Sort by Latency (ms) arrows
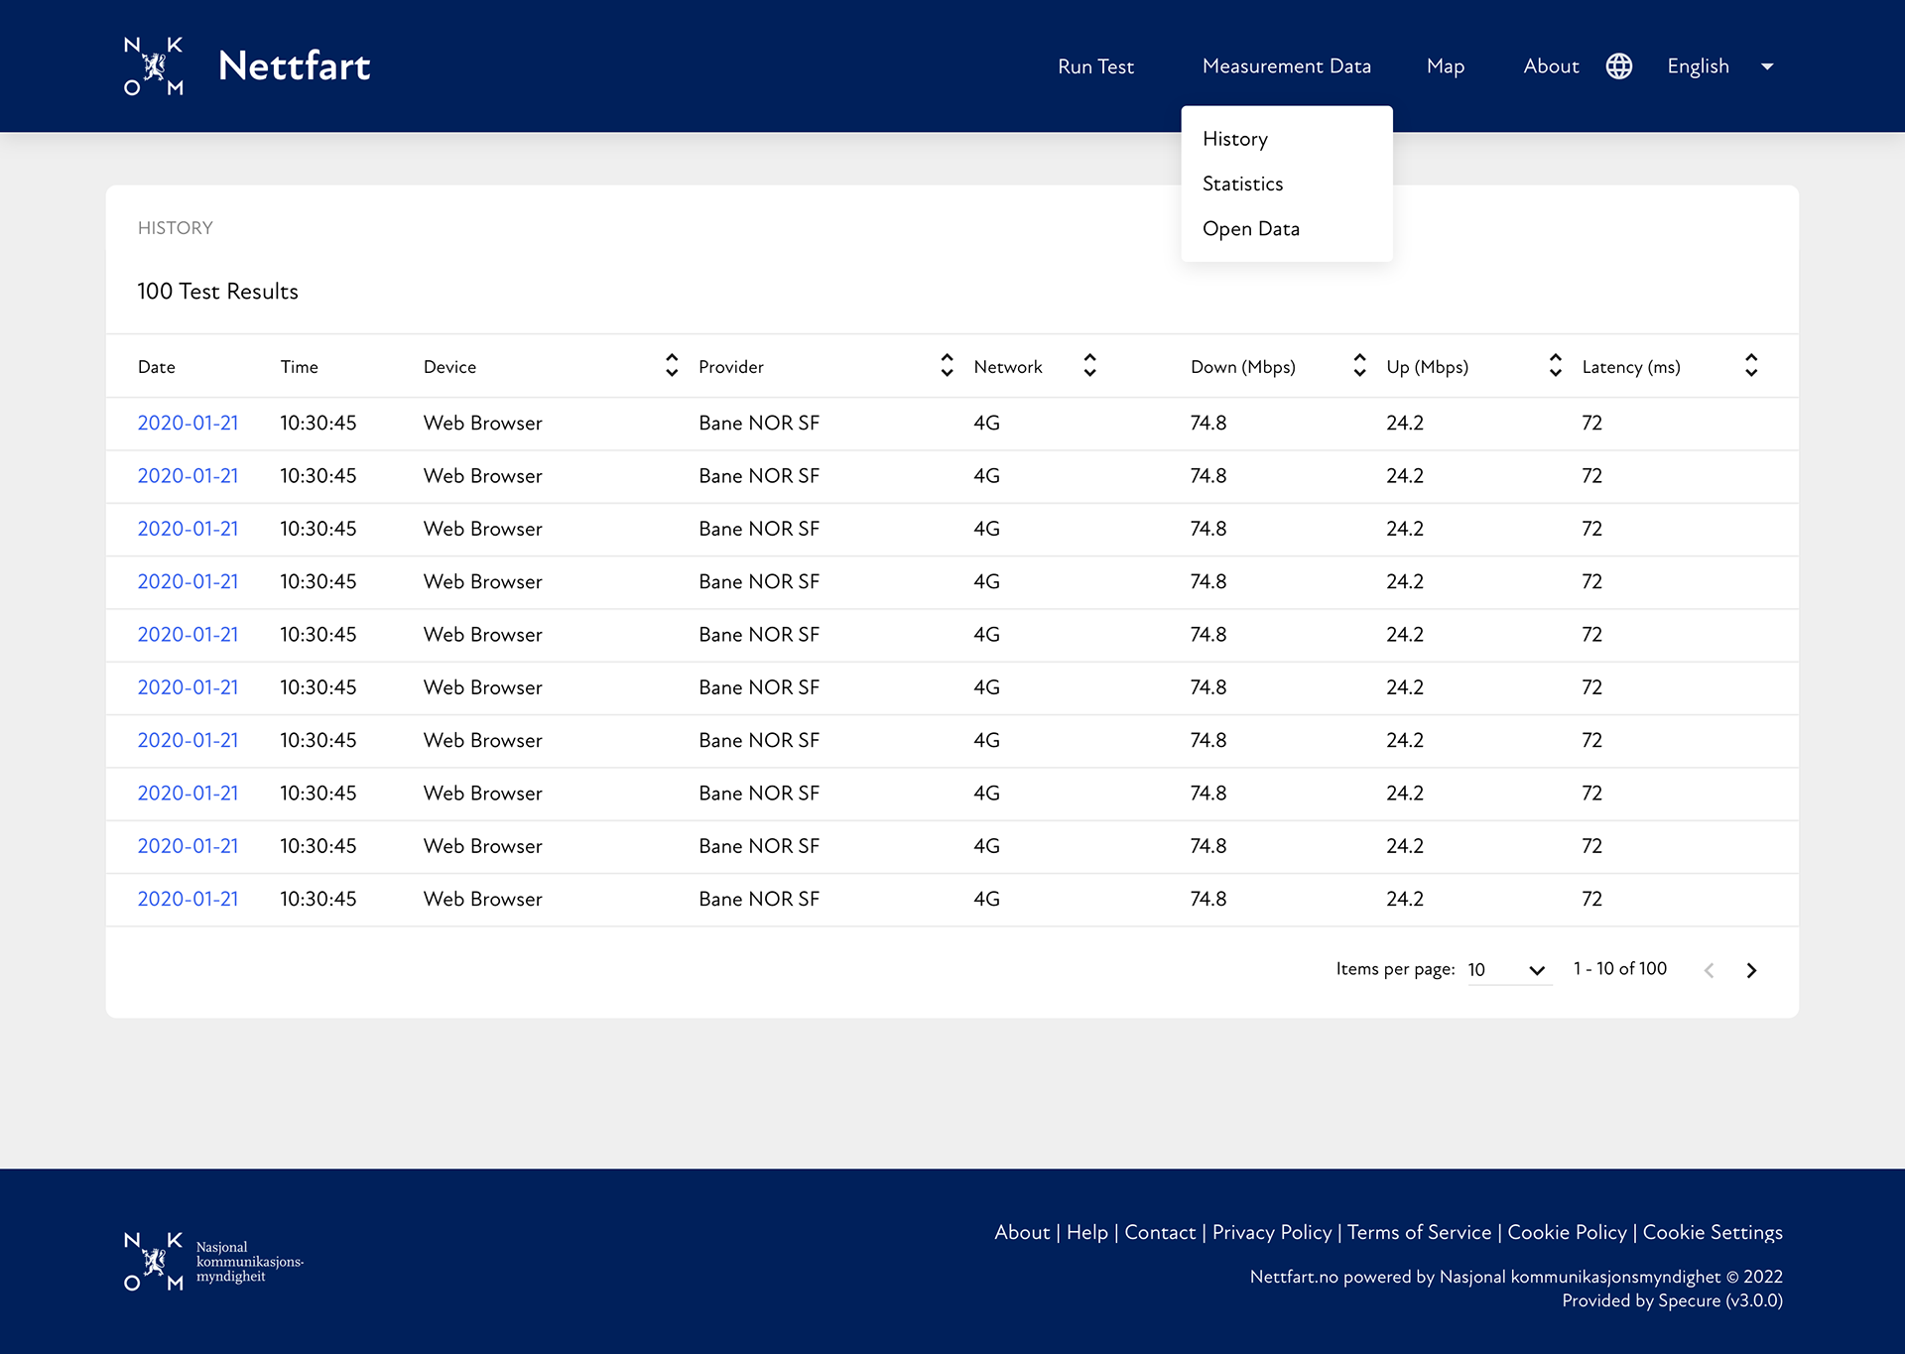This screenshot has width=1905, height=1354. pos(1751,365)
